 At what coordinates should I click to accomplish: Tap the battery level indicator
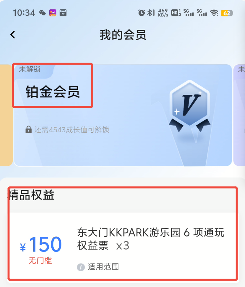[x=227, y=13]
